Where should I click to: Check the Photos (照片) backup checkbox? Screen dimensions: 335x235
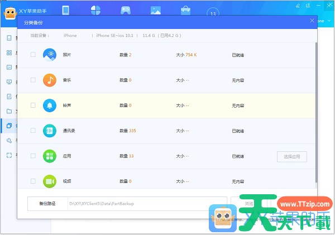coord(33,55)
